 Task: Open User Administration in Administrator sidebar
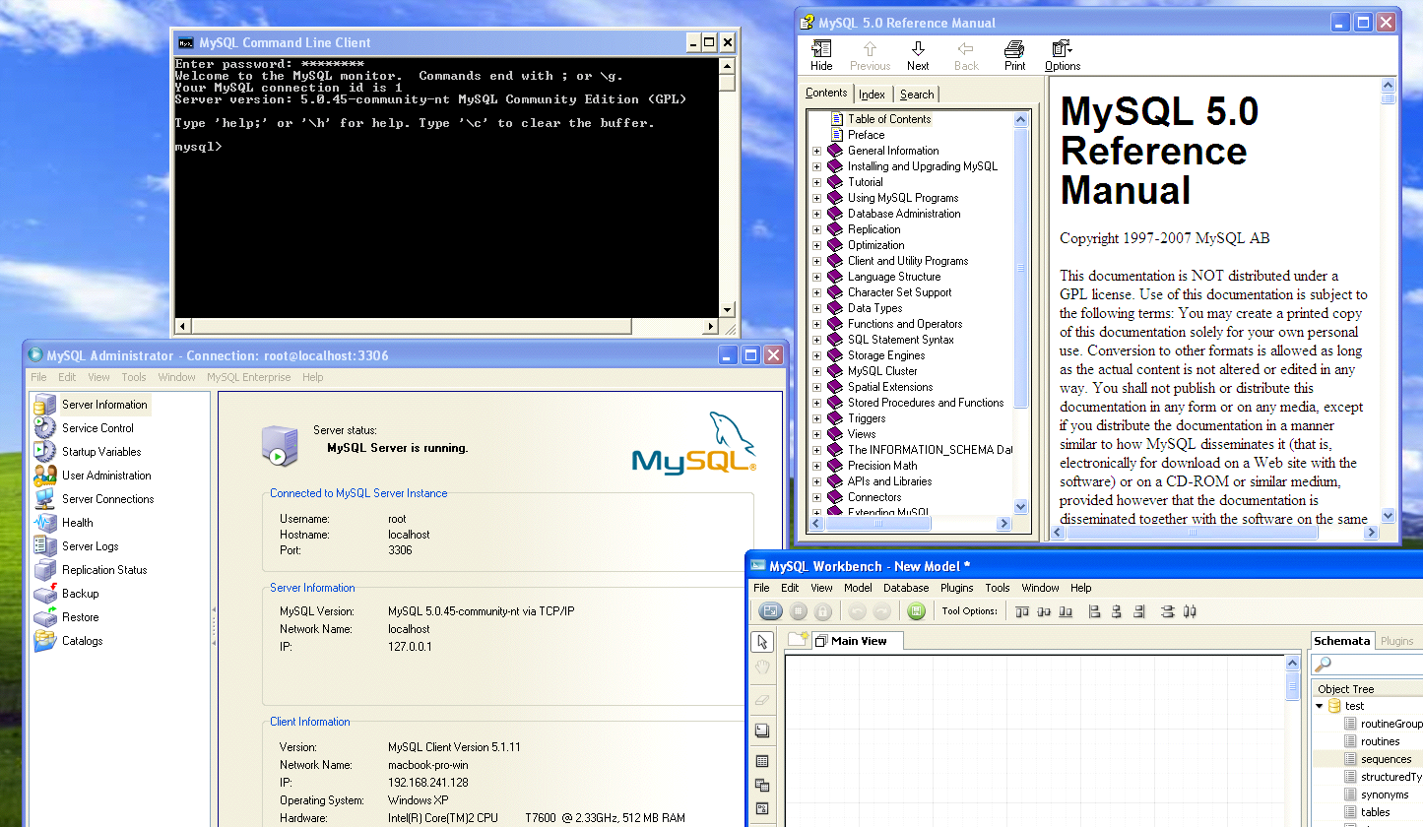pyautogui.click(x=106, y=476)
